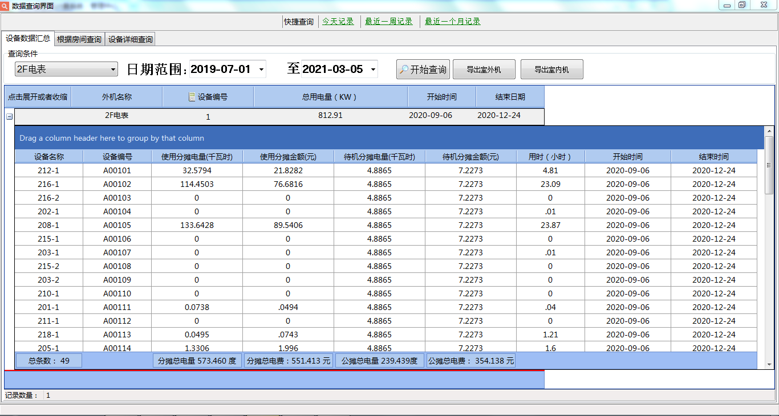Image resolution: width=779 pixels, height=416 pixels.
Task: Open the end date 2021-03-05 picker
Action: pos(373,70)
